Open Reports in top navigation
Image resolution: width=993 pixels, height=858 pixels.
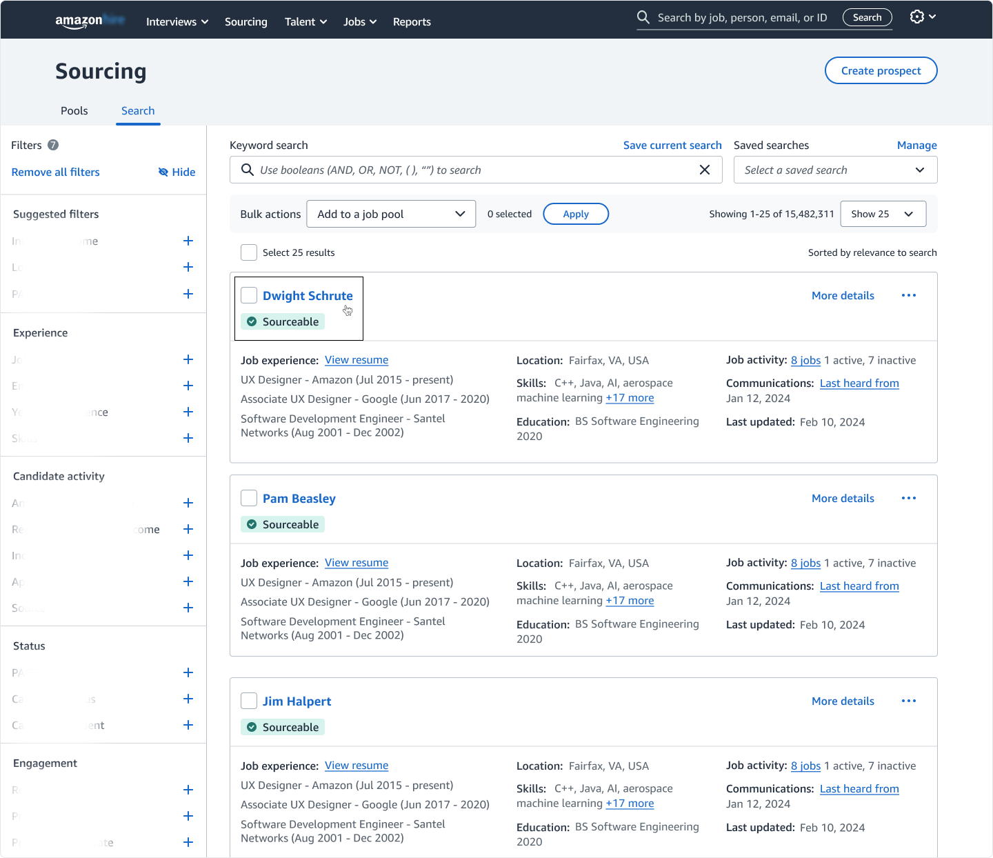412,21
